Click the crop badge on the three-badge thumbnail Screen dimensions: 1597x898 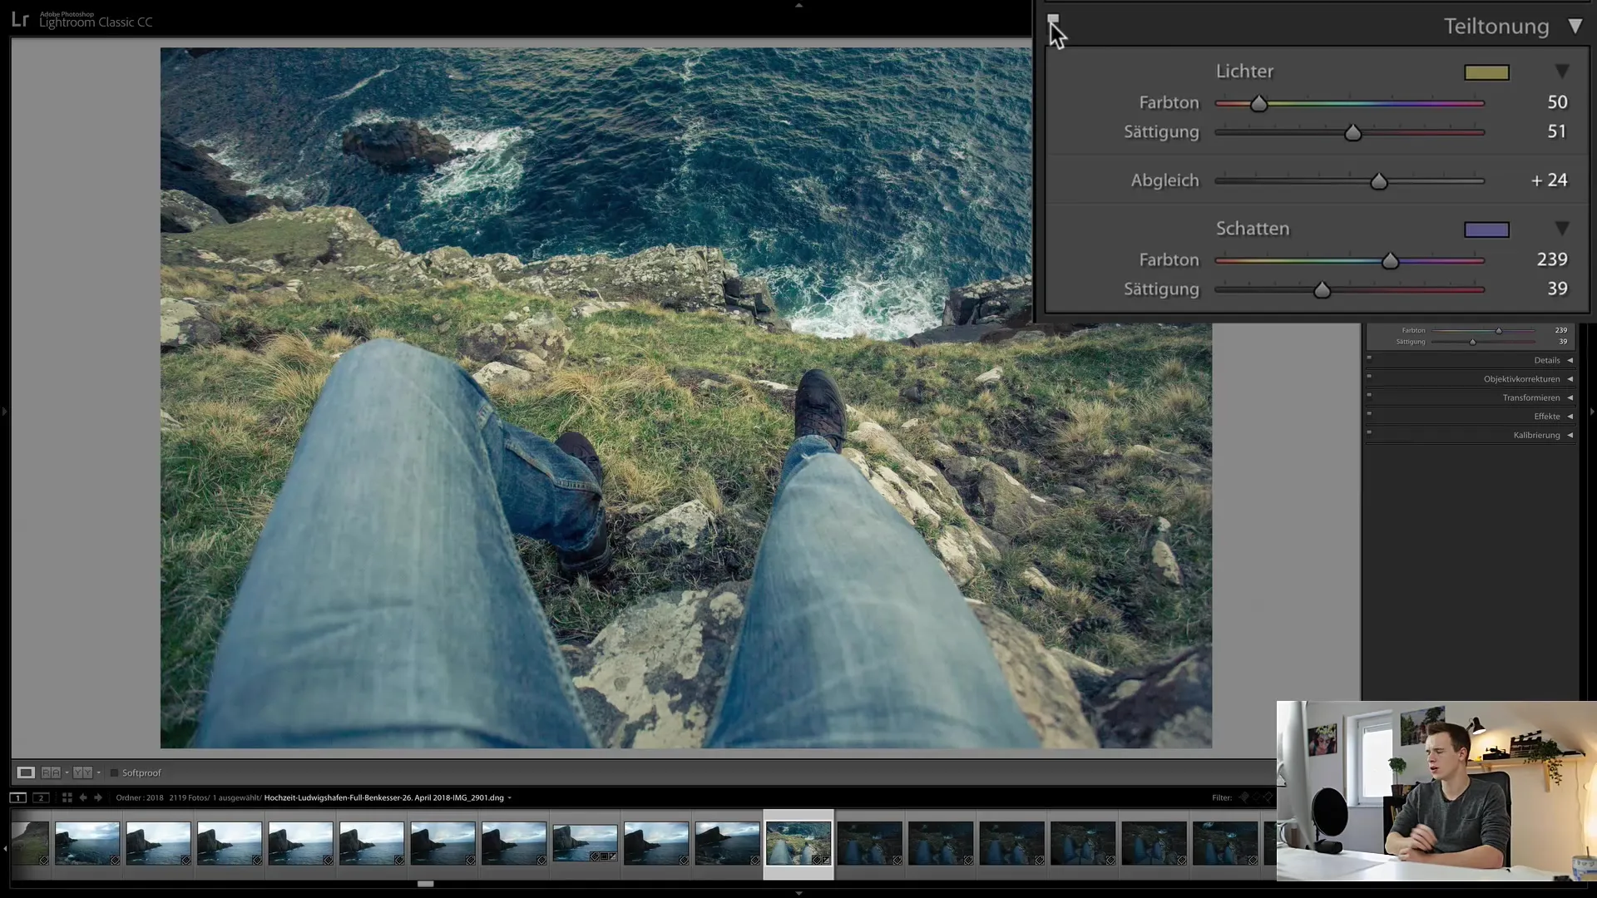pos(604,856)
